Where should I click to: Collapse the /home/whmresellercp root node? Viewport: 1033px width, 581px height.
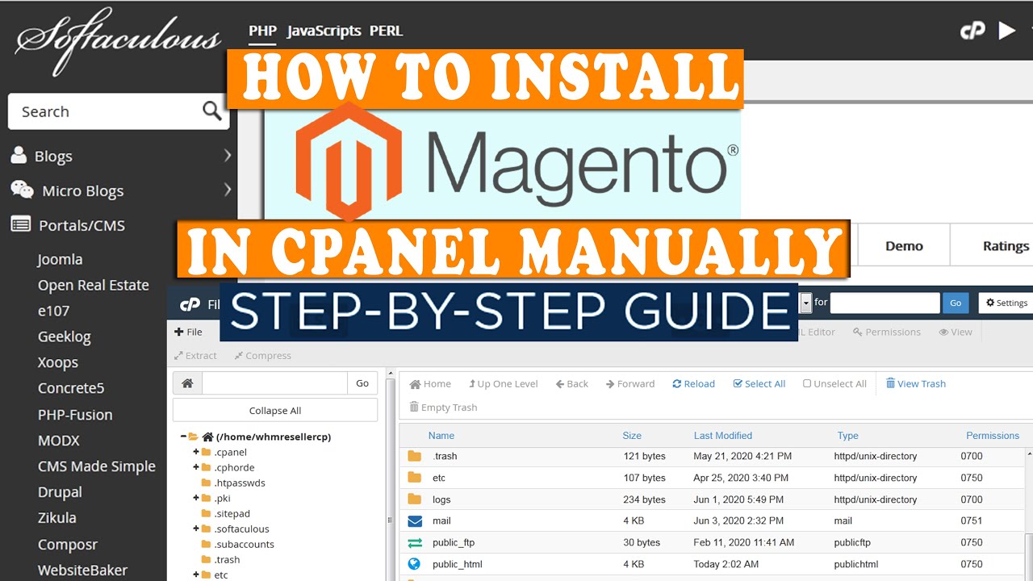point(184,437)
